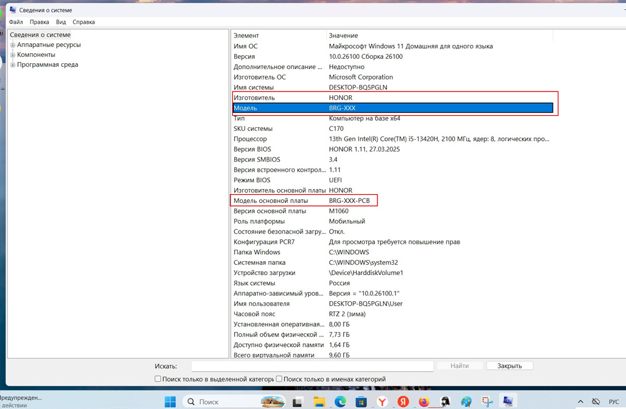
Task: Select the 'Программная среда' tree label
Action: [x=48, y=65]
